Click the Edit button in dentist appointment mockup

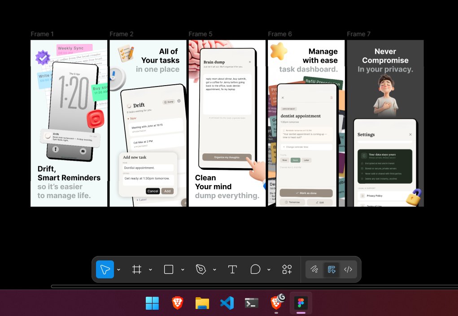coord(320,202)
